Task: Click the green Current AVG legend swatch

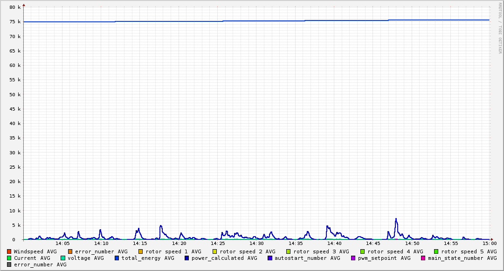Action: coord(9,258)
